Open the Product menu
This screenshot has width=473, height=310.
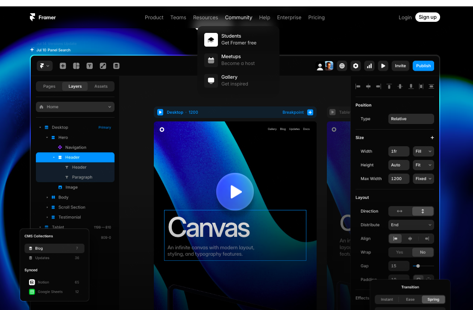pos(154,18)
